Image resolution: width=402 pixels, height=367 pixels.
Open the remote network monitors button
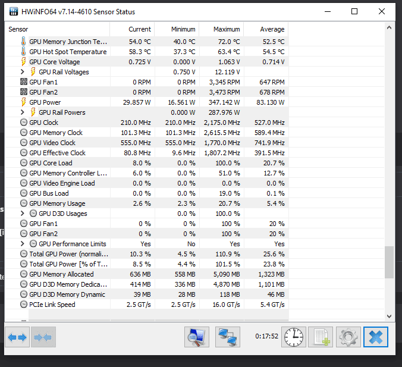[228, 337]
